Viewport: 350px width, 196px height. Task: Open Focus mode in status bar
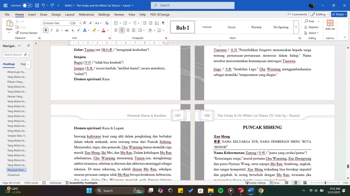(x=275, y=183)
